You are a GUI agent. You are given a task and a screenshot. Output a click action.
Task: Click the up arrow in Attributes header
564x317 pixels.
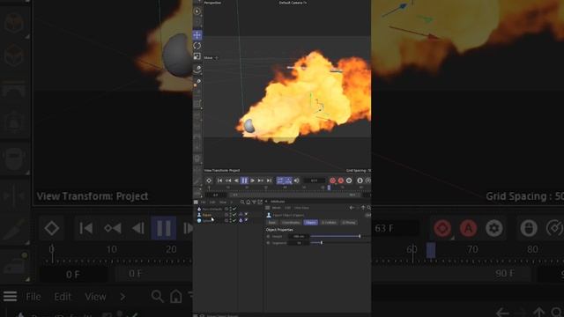click(363, 208)
